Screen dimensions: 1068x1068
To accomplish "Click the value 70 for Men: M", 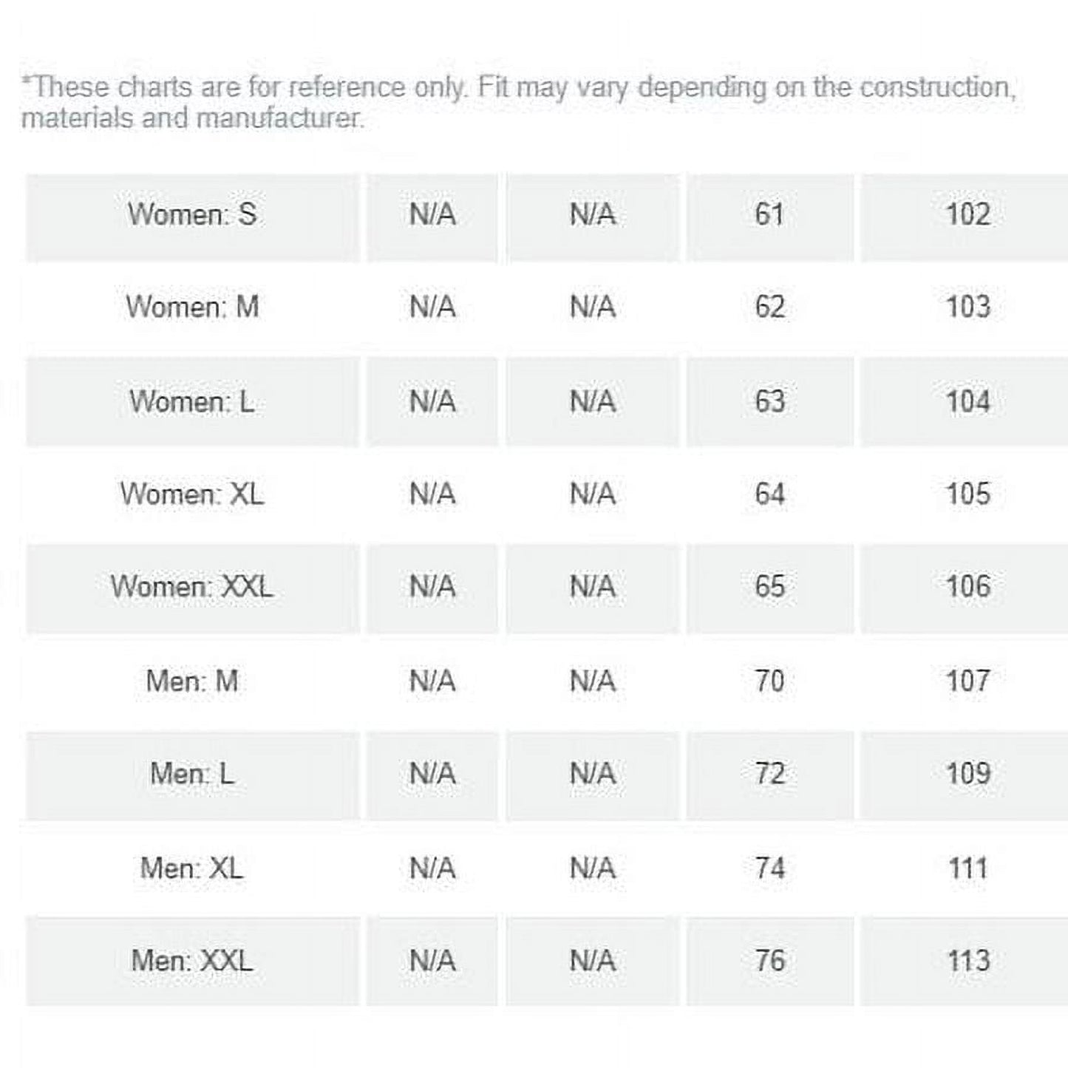I will [769, 681].
